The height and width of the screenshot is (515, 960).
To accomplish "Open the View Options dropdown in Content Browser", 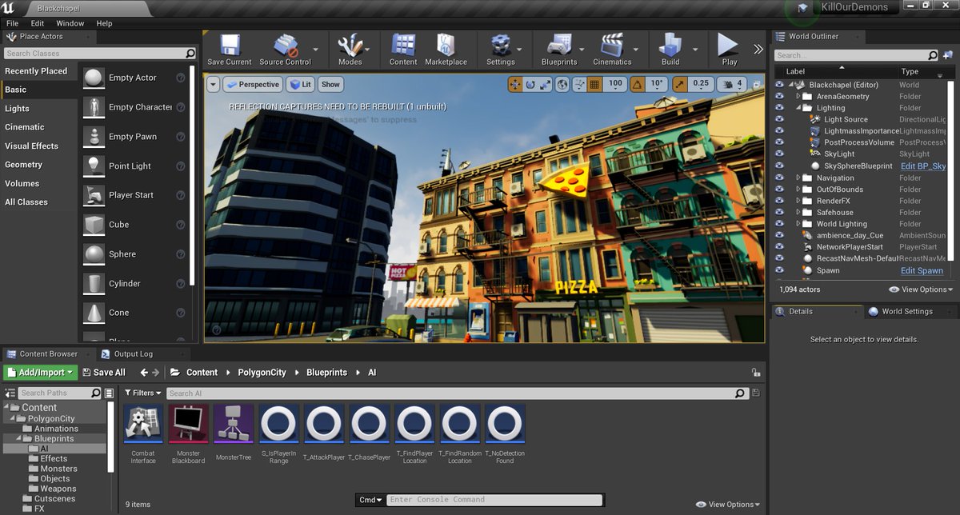I will tap(724, 505).
